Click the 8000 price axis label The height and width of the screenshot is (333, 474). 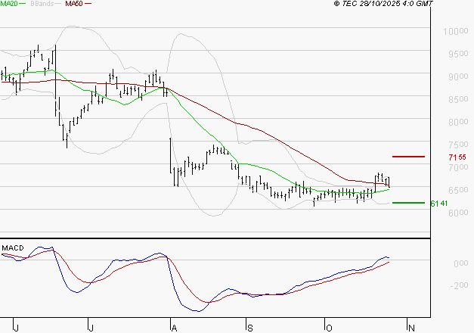tap(458, 122)
